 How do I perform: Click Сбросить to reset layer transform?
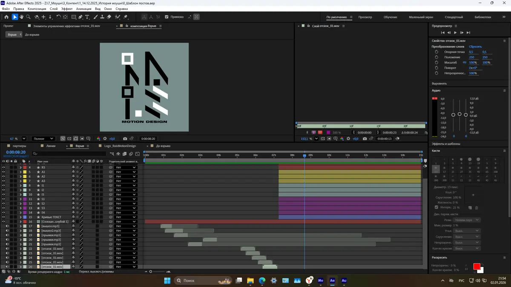pyautogui.click(x=475, y=47)
